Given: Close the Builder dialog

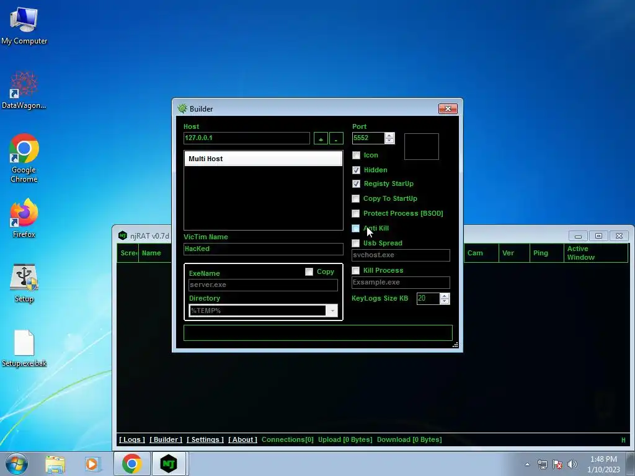Looking at the screenshot, I should [448, 108].
